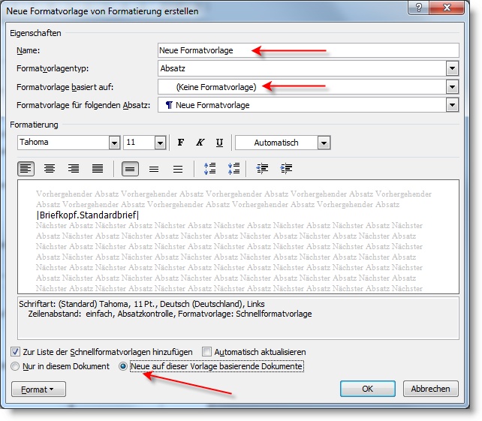Image resolution: width=482 pixels, height=421 pixels.
Task: Set double line spacing
Action: (x=178, y=169)
